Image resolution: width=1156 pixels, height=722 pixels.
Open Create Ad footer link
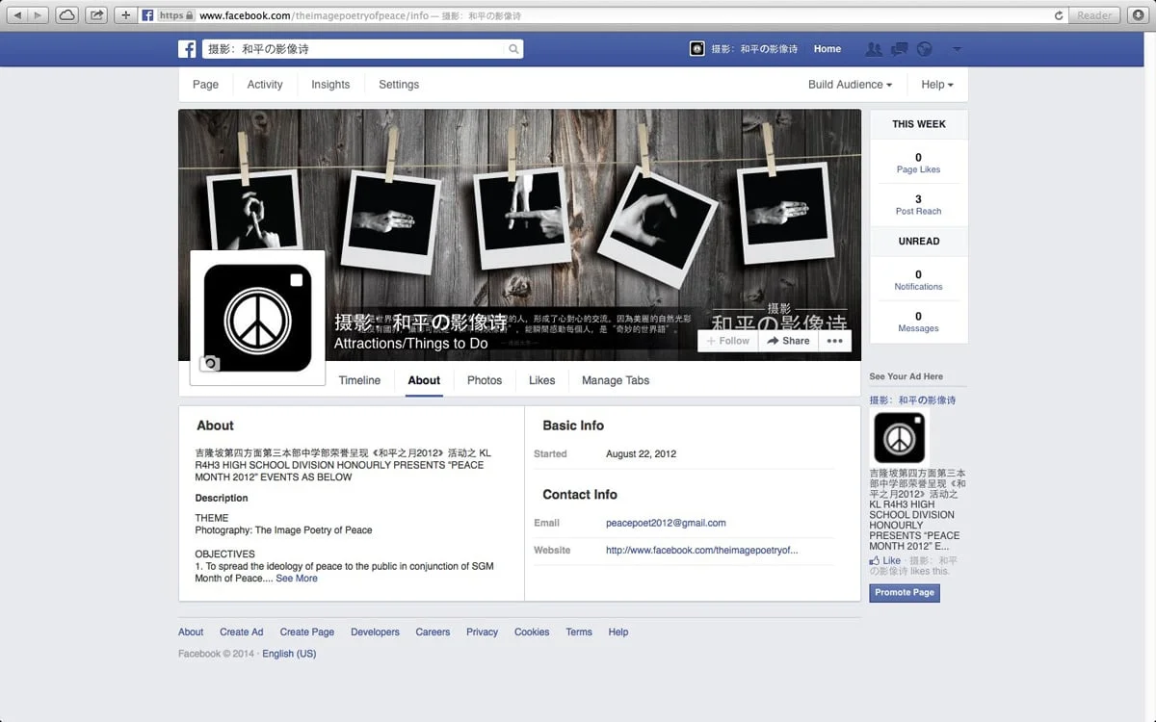241,632
